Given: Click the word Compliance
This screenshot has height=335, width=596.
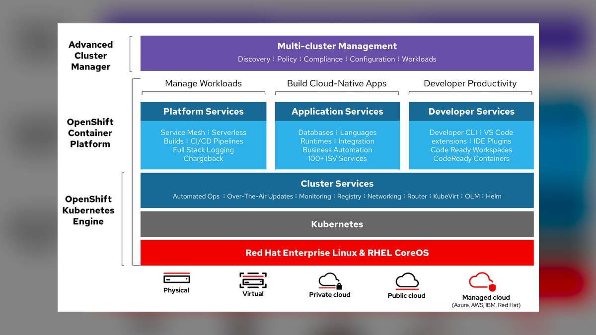Looking at the screenshot, I should pos(323,59).
